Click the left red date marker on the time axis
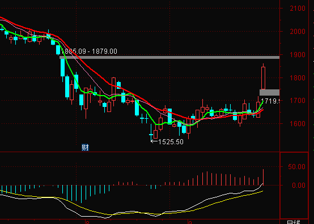This screenshot has height=224, width=314. tap(87, 222)
